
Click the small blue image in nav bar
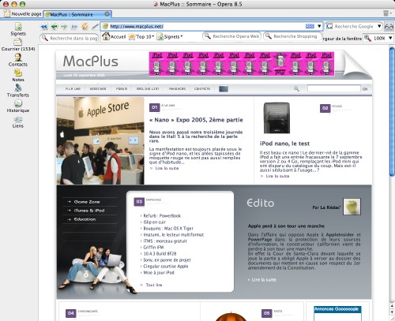(224, 88)
